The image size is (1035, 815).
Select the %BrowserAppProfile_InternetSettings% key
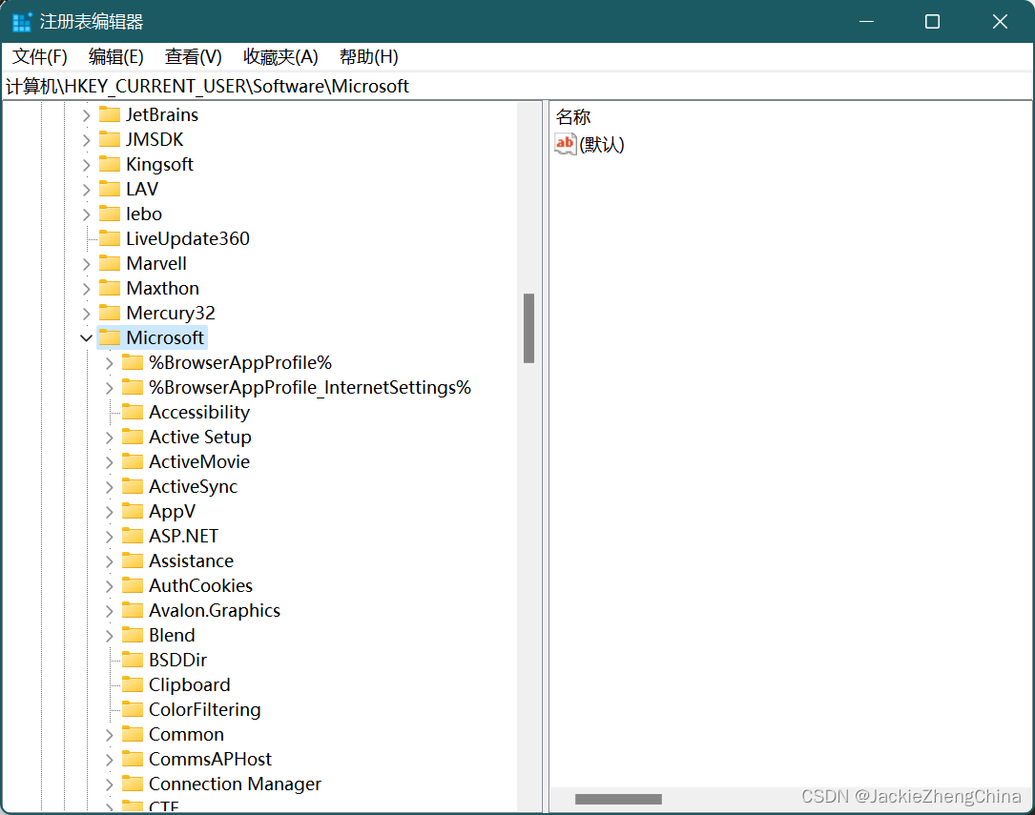pyautogui.click(x=310, y=388)
